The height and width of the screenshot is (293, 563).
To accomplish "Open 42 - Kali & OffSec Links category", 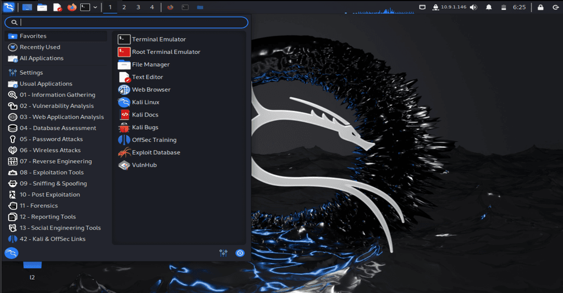I will click(x=57, y=239).
